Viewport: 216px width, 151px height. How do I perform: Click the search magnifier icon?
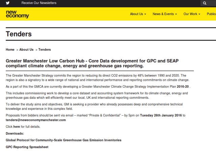click(205, 3)
